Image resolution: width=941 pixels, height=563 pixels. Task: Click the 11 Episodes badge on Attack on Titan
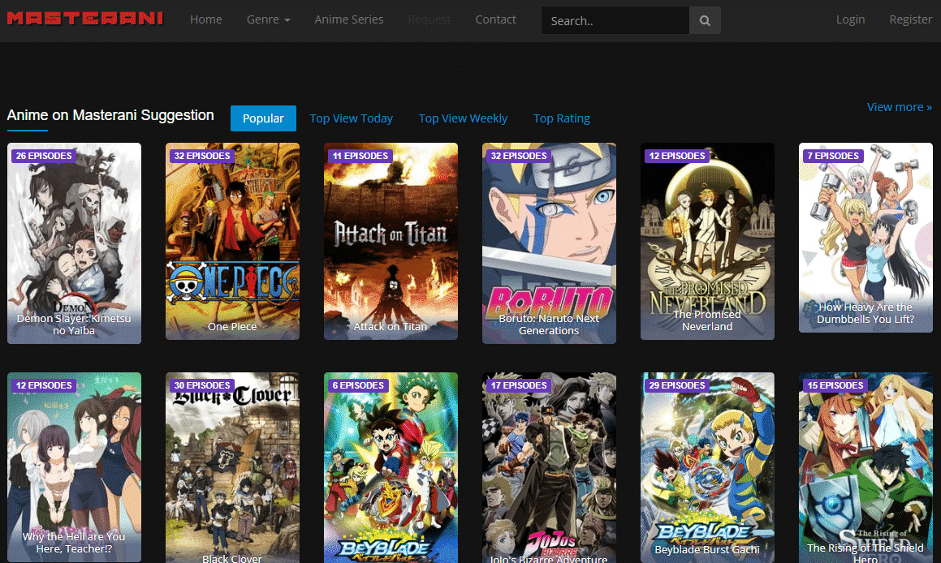tap(360, 156)
